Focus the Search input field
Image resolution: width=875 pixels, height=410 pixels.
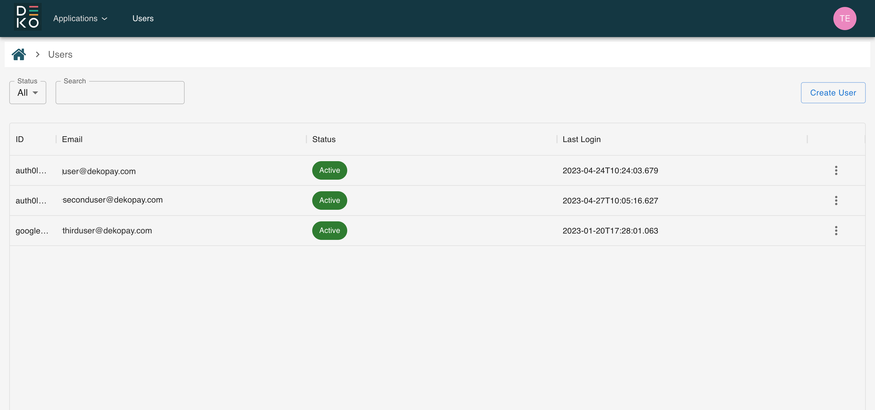click(x=120, y=93)
